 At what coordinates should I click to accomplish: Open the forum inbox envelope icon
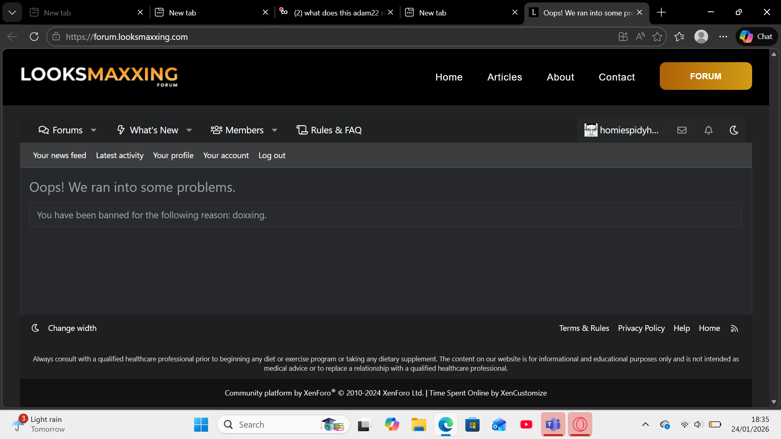[682, 130]
